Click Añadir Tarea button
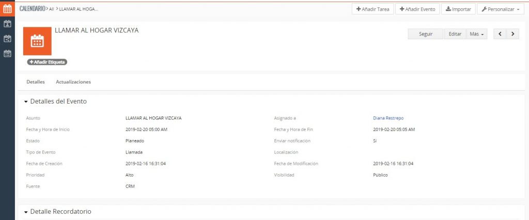The height and width of the screenshot is (220, 529). coord(372,9)
